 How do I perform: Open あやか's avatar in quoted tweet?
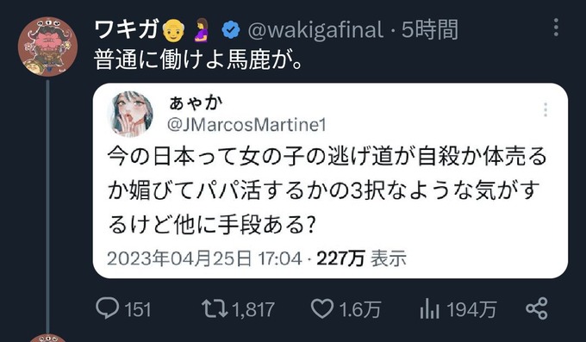[x=129, y=114]
